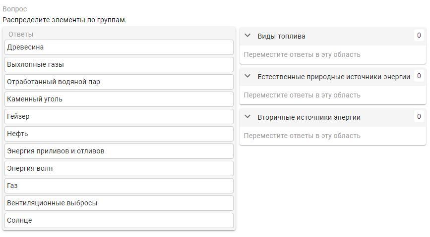
Task: Select the Вентиляционные выбросы item
Action: click(x=119, y=203)
